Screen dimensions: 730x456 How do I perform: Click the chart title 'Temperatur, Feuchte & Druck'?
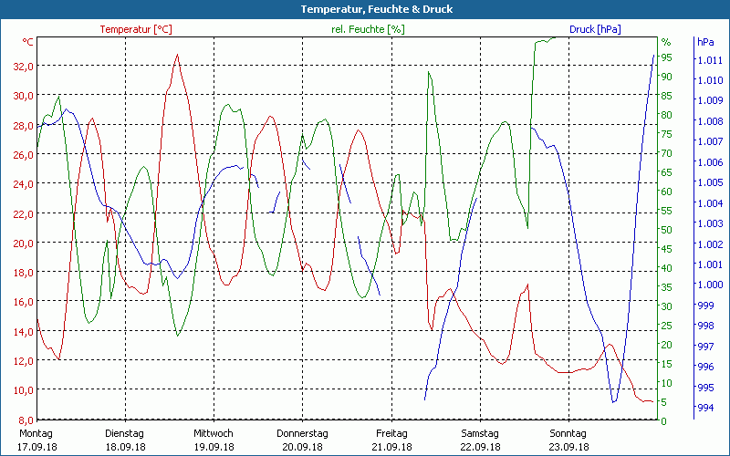(364, 9)
